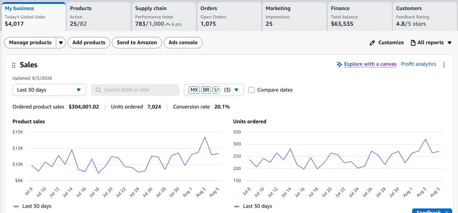The width and height of the screenshot is (458, 213).
Task: Open the Marketing tab
Action: (x=294, y=17)
